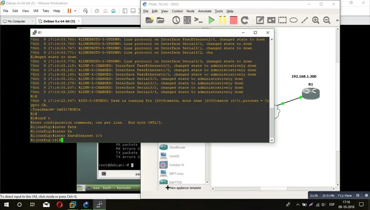
Task: Open GNS3 File menu
Action: (146, 11)
